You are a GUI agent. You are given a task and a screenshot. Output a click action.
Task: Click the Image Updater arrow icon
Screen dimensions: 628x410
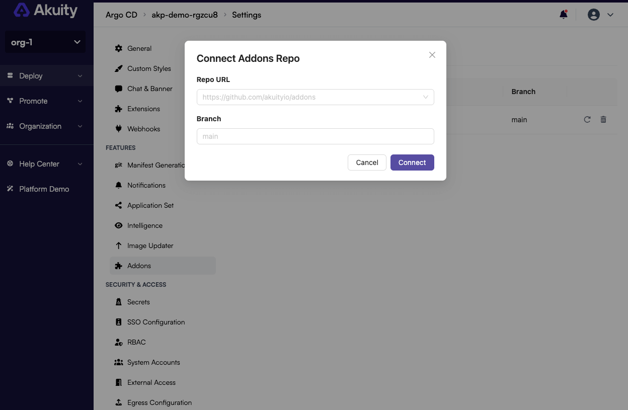(118, 245)
